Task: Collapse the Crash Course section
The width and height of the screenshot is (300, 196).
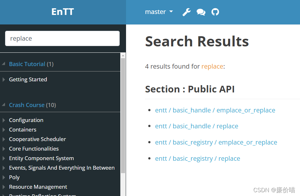Action: [3, 105]
